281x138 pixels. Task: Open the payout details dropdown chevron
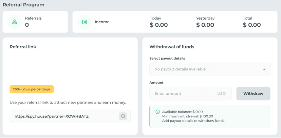click(264, 69)
